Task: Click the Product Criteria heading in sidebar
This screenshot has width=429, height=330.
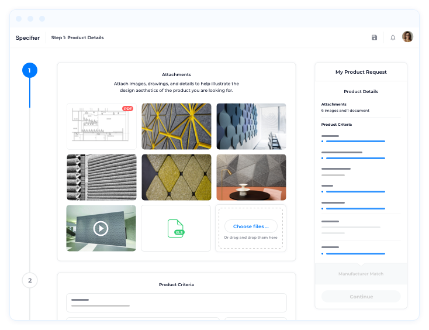Action: click(337, 124)
